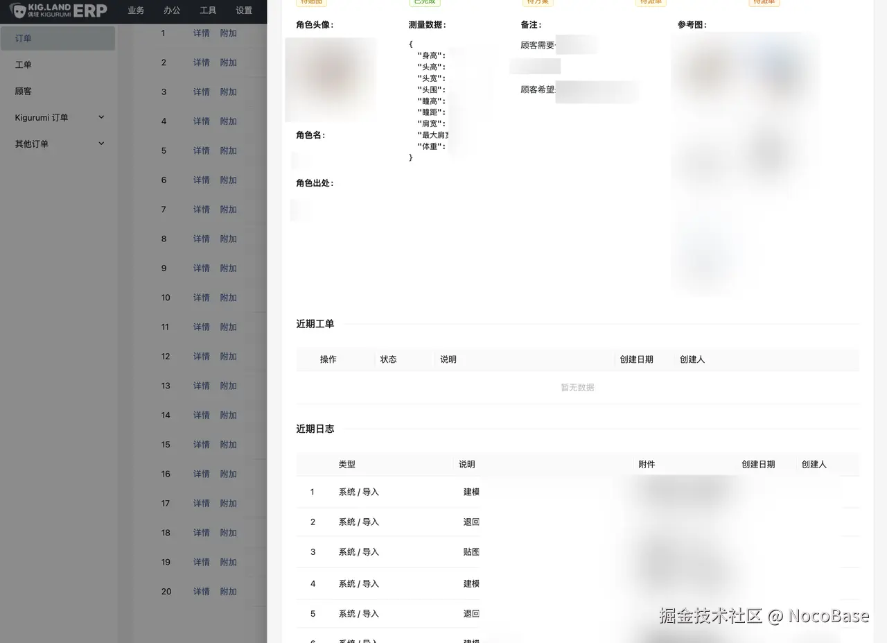Click the 参考图 label

(692, 25)
